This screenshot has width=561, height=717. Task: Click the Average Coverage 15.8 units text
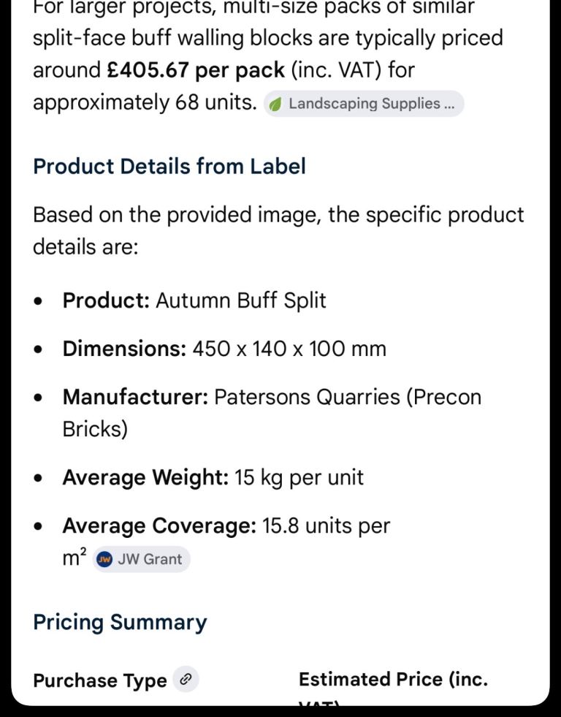[x=226, y=526]
